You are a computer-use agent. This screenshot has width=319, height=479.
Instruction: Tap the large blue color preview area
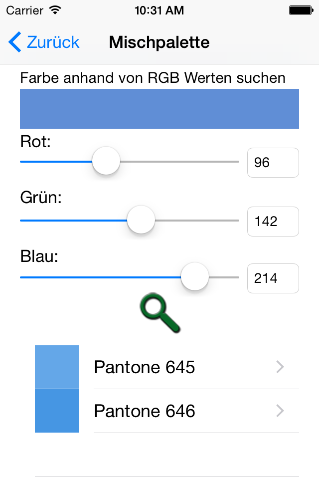coord(159,108)
